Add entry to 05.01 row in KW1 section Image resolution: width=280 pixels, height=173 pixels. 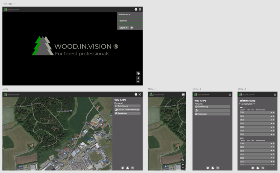click(273, 127)
